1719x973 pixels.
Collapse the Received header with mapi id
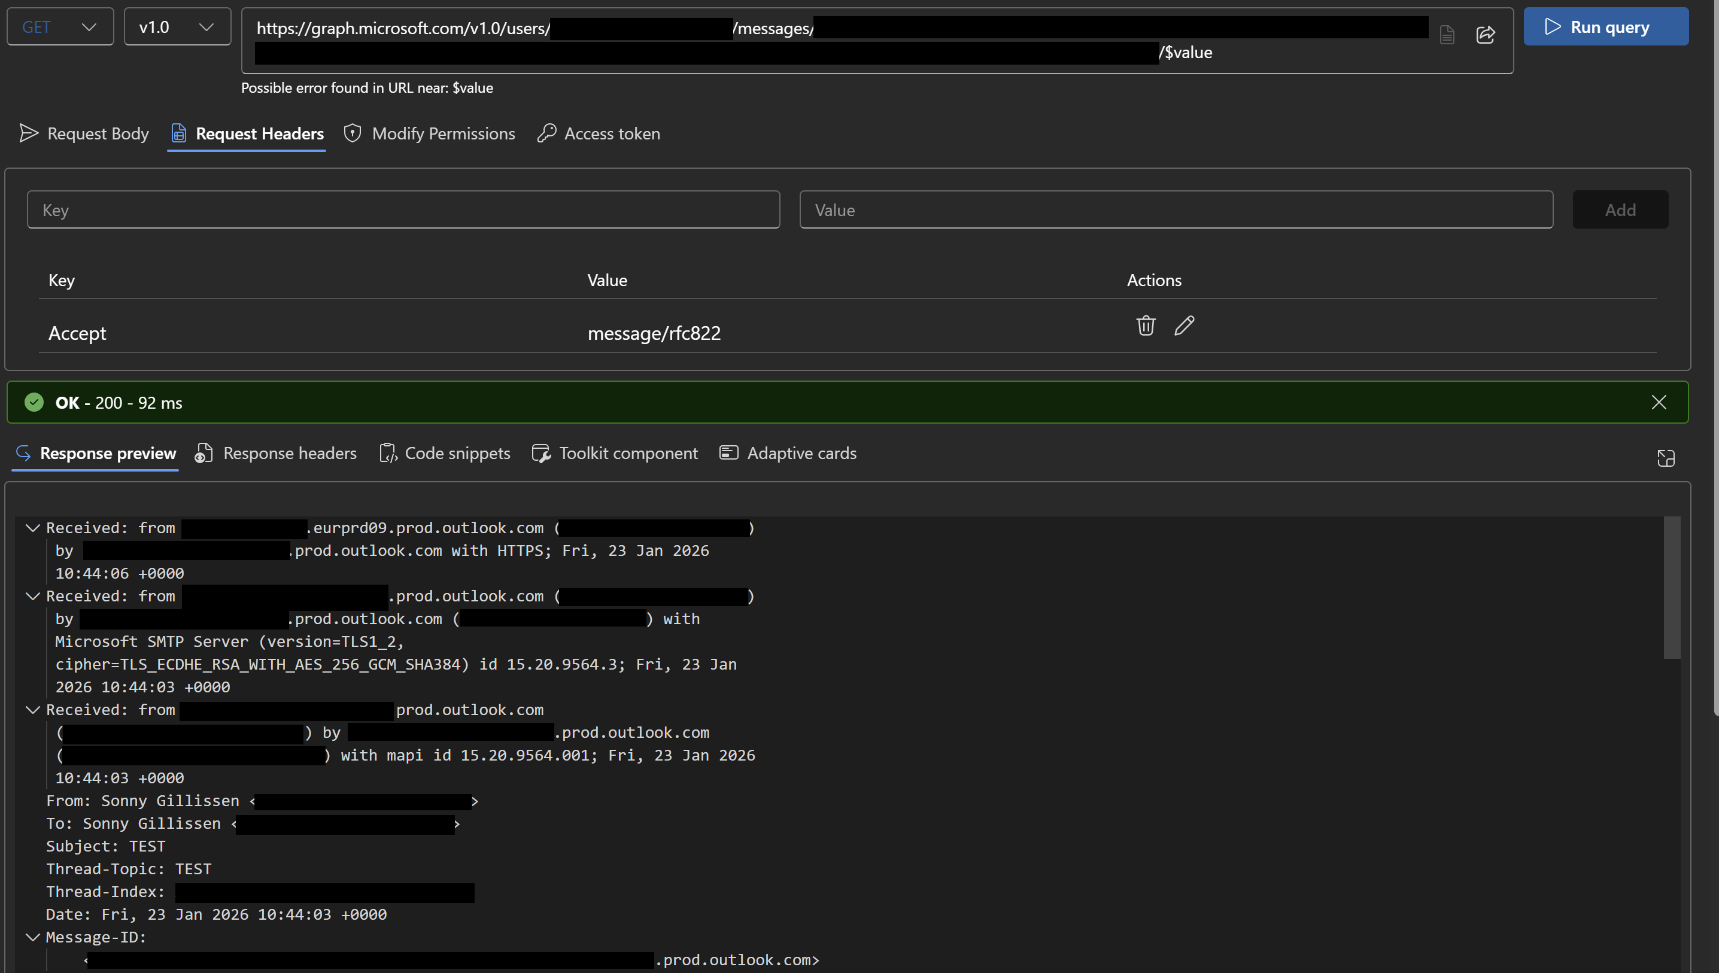click(32, 710)
